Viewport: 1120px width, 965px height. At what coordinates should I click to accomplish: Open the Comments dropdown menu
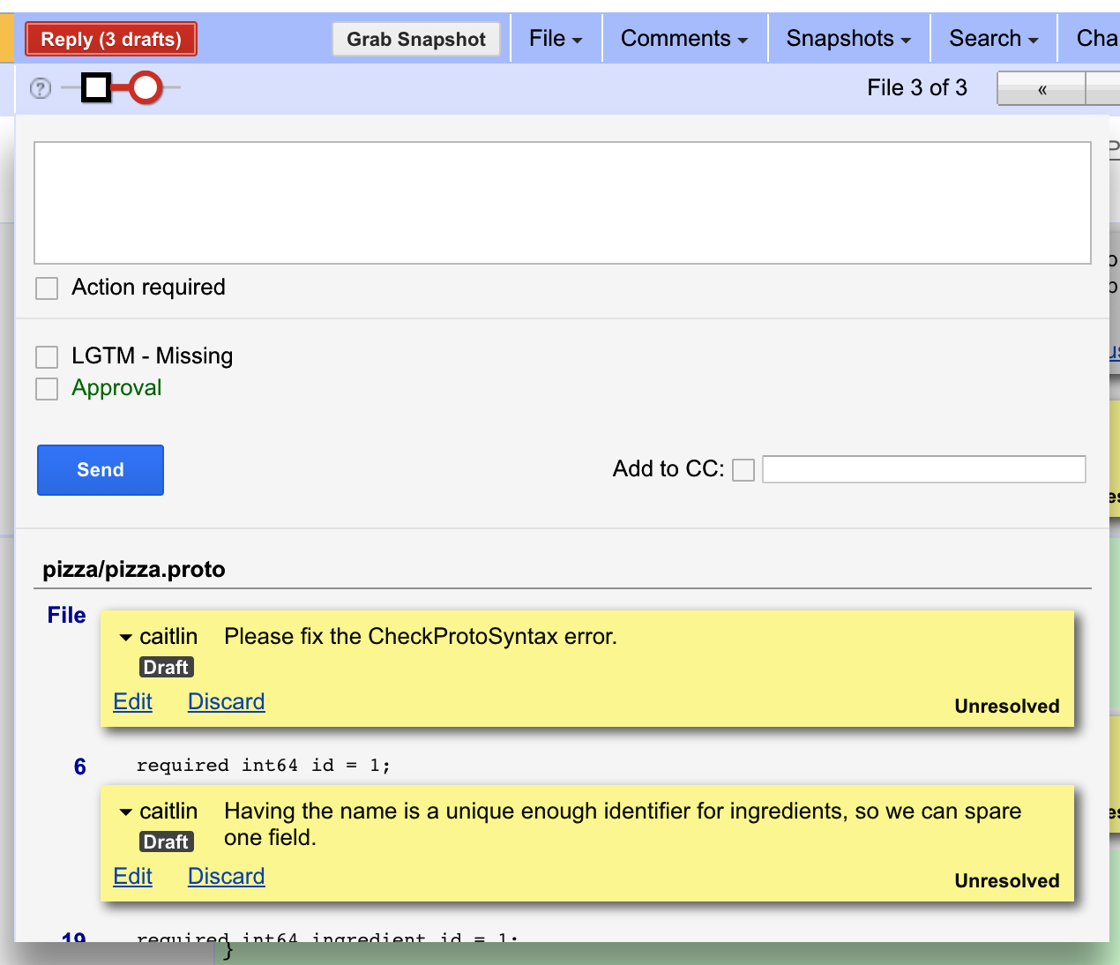[x=683, y=39]
